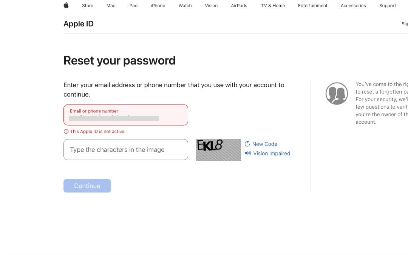Focus the Type the characters input field
Screen dimensions: 408x255
125,150
